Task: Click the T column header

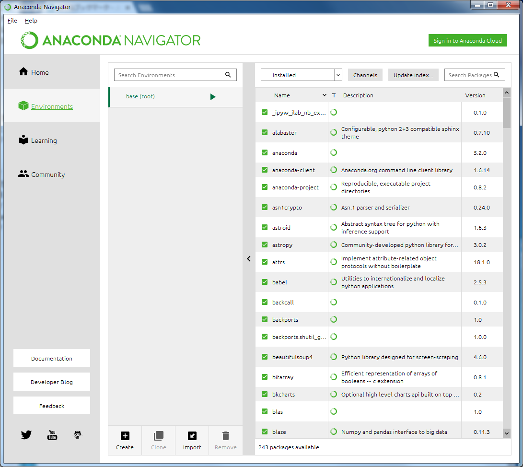Action: tap(334, 95)
